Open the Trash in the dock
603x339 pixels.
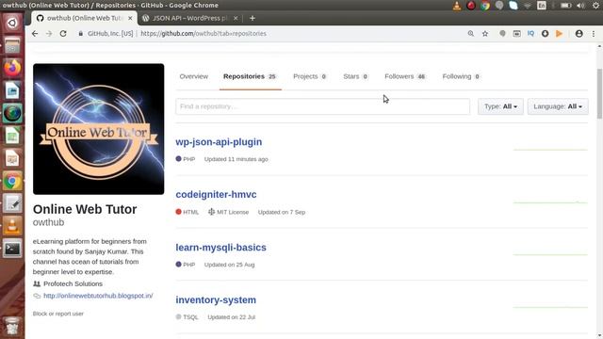(12, 325)
